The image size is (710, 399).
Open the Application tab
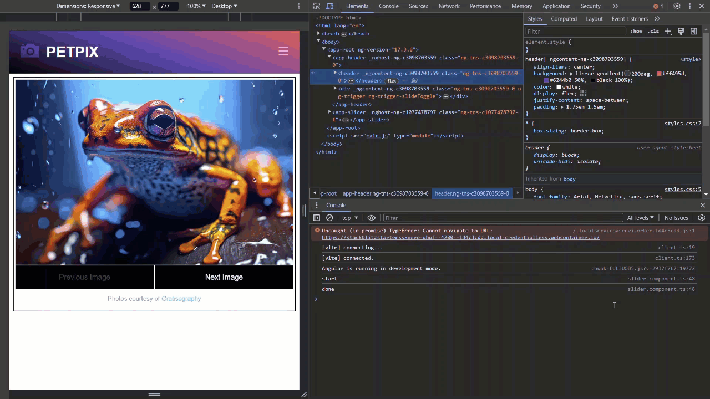tap(556, 6)
